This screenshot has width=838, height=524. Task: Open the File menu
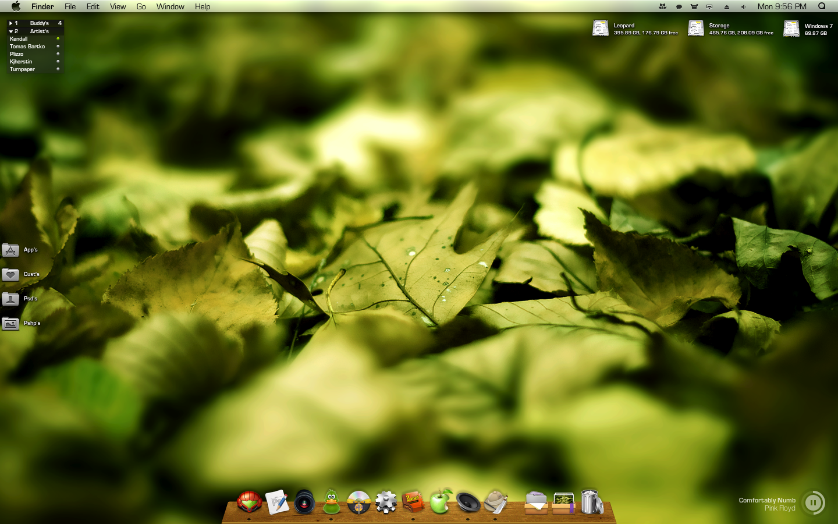click(70, 6)
